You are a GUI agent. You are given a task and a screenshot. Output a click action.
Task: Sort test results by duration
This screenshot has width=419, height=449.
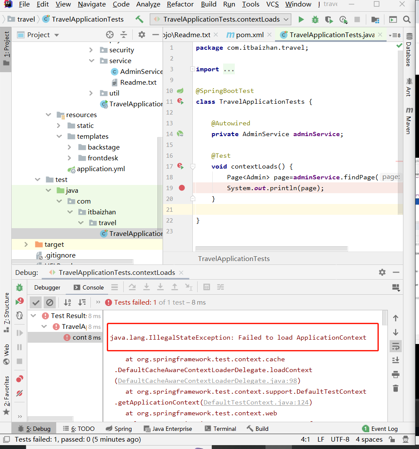click(x=82, y=303)
